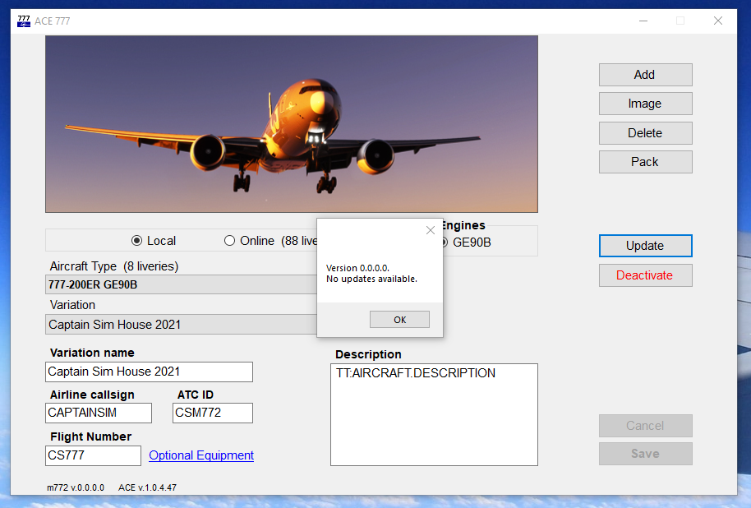Click the Save button
Image resolution: width=751 pixels, height=508 pixels.
click(x=645, y=453)
